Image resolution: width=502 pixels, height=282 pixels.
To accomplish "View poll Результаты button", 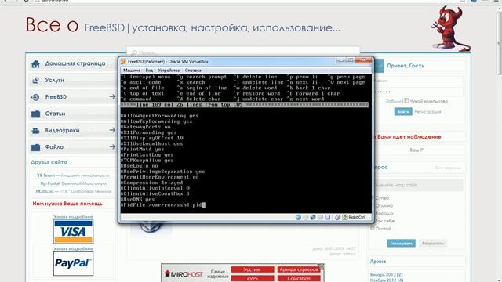I will [x=433, y=243].
